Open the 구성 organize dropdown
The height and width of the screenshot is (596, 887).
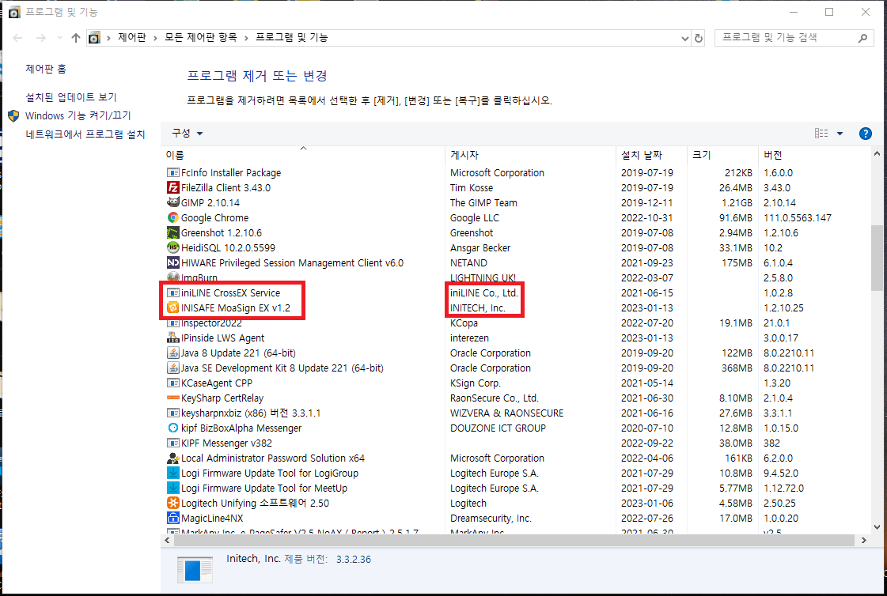point(188,134)
